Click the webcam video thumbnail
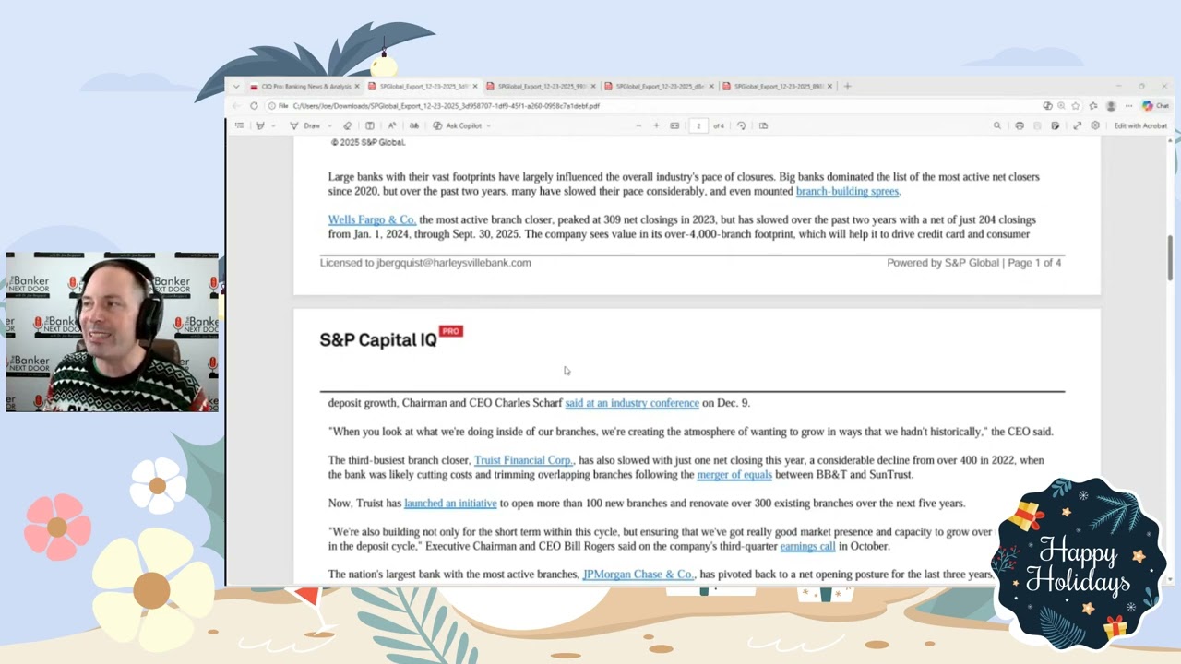Screen dimensions: 1181x664 click(112, 332)
